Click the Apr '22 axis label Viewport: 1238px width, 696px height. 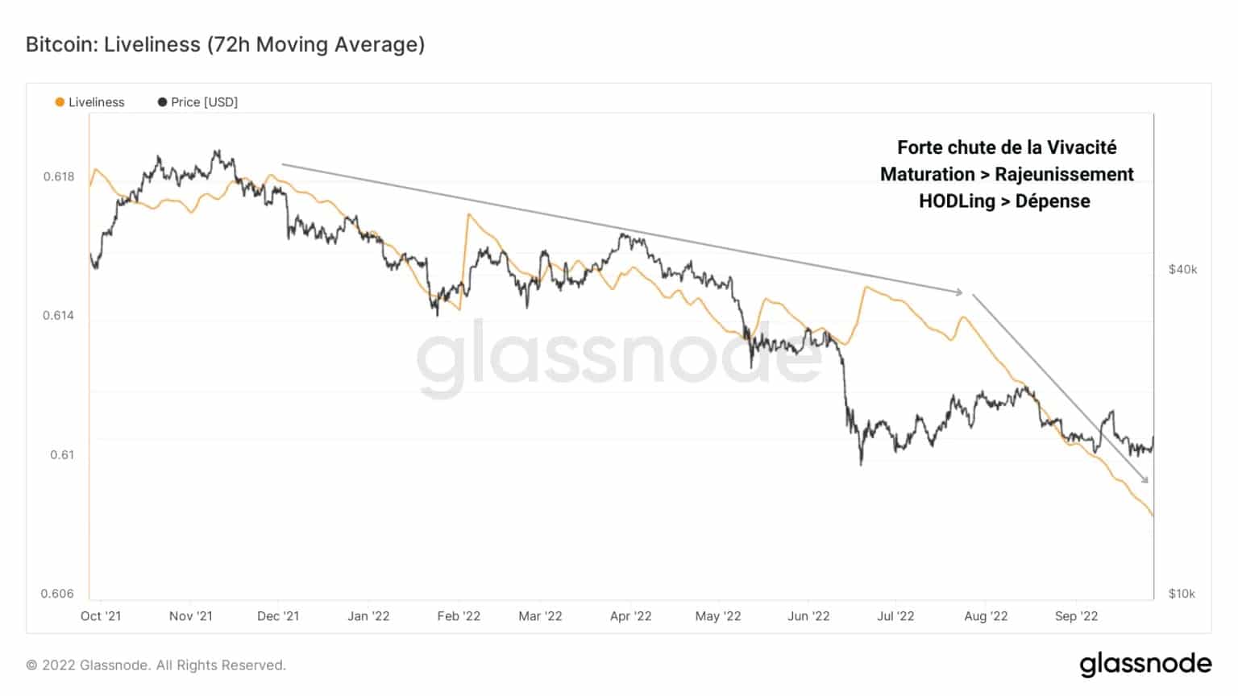(x=630, y=616)
